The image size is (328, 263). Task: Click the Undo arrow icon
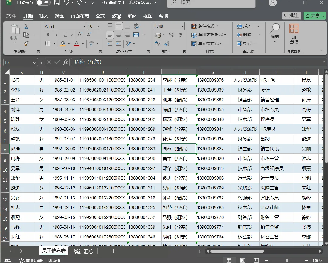67,2
